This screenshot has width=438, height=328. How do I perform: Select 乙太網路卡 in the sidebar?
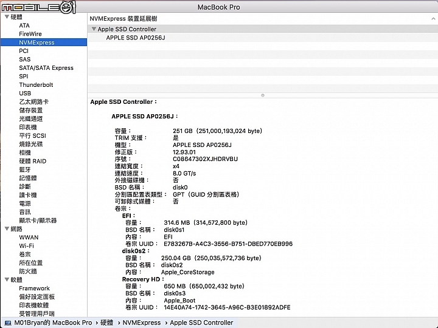click(x=34, y=102)
